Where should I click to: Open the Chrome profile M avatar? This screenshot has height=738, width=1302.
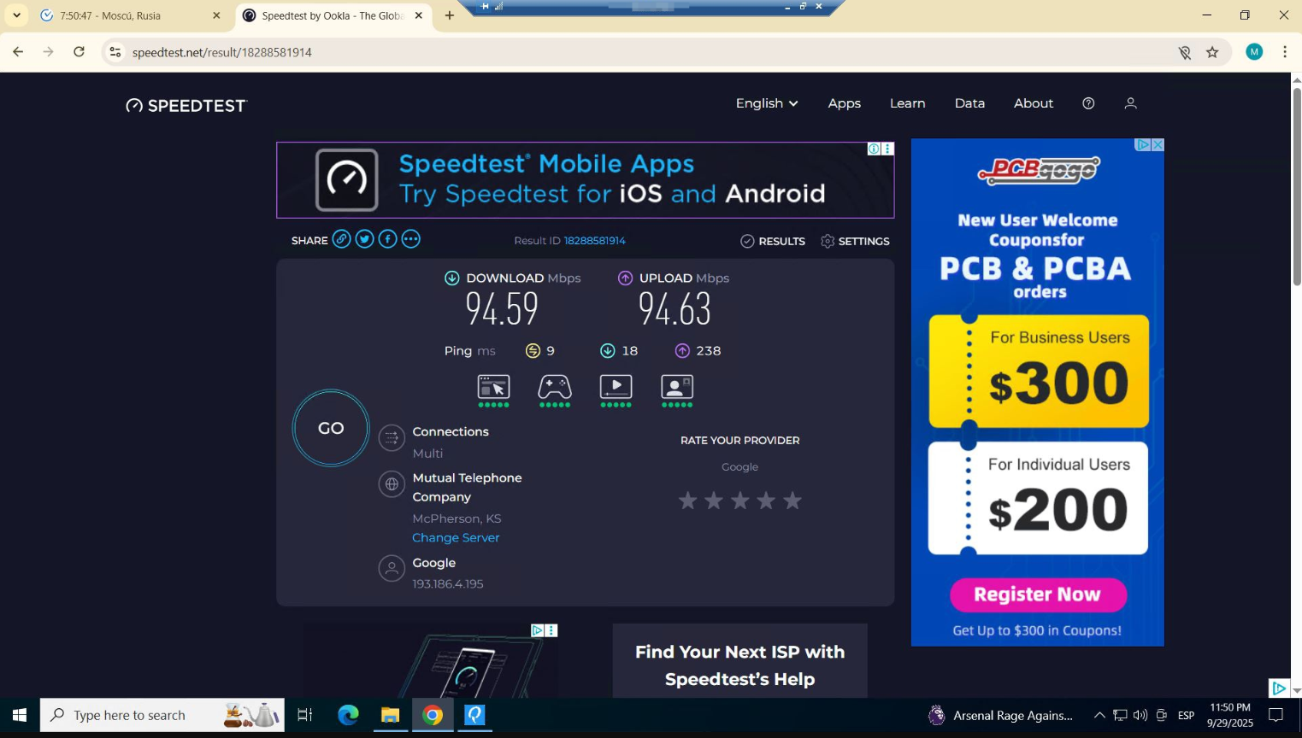(x=1254, y=52)
